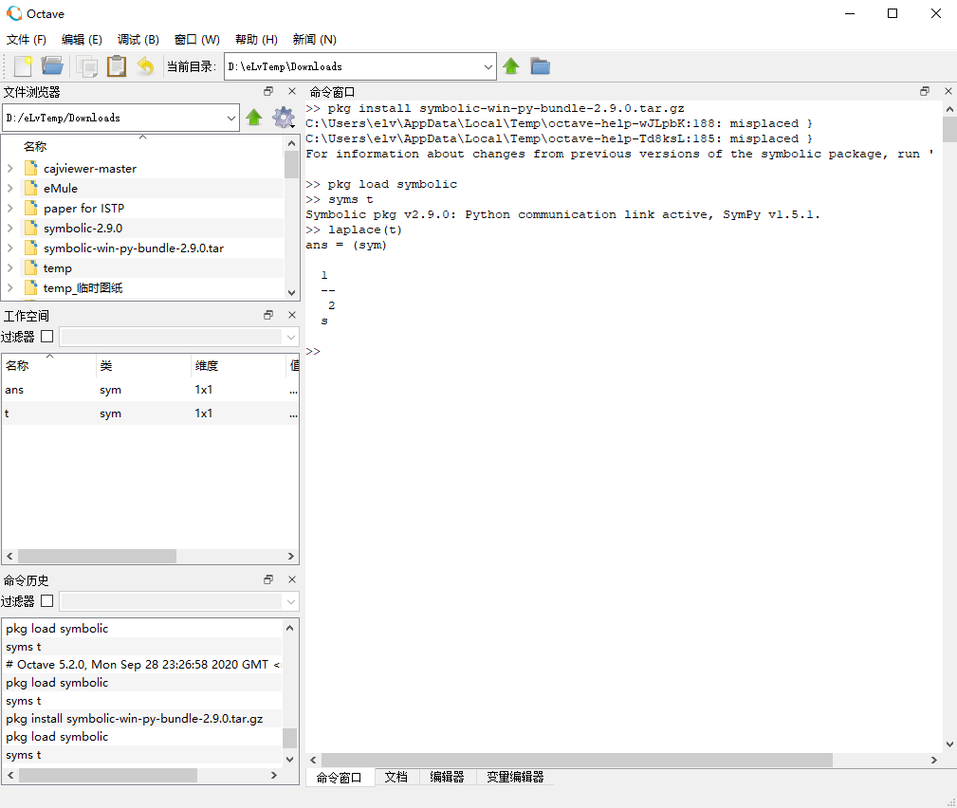
Task: Expand the cajviewer-master folder
Action: click(x=9, y=168)
